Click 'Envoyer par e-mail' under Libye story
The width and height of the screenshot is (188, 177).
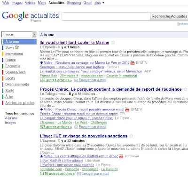tap(95, 174)
